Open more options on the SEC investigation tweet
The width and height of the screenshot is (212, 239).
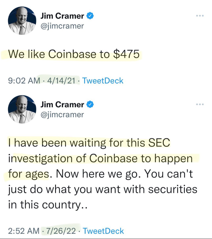(200, 104)
